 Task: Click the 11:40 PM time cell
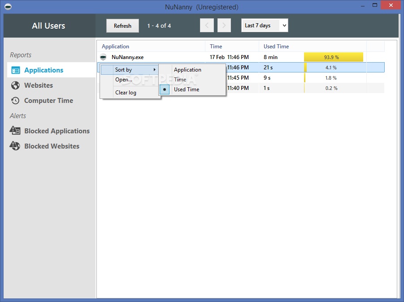click(238, 88)
